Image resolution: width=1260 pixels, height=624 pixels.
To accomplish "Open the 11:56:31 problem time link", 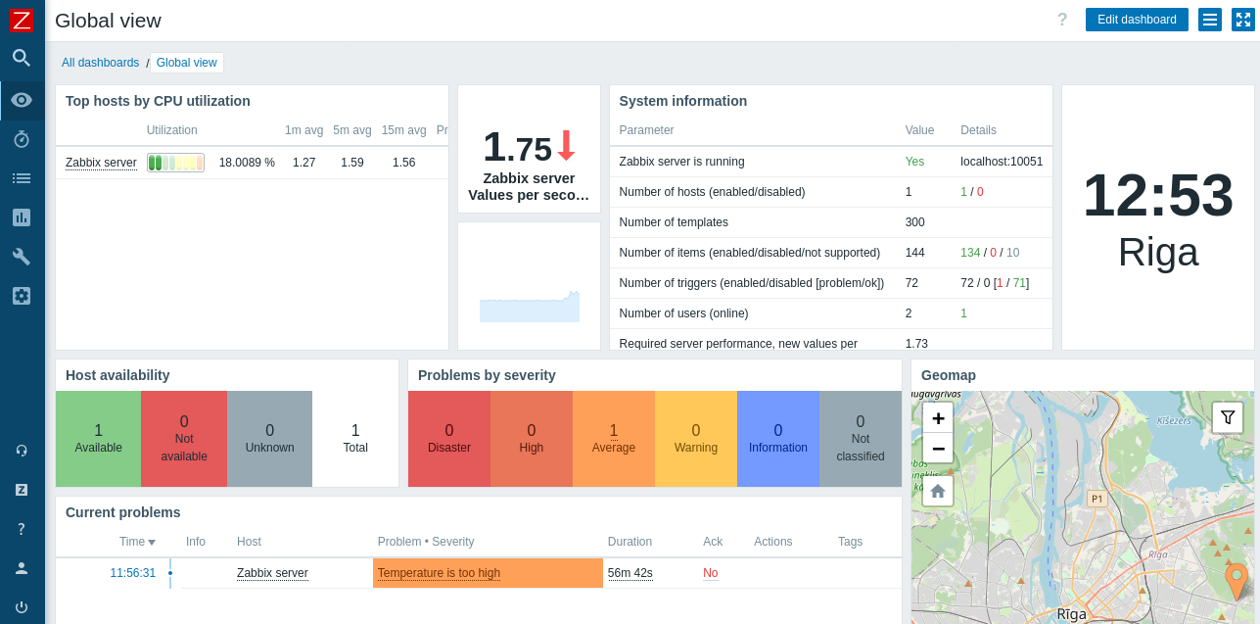I will (x=132, y=573).
